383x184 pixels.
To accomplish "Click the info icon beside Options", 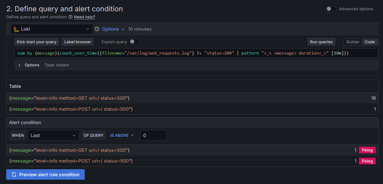I will point(97,29).
